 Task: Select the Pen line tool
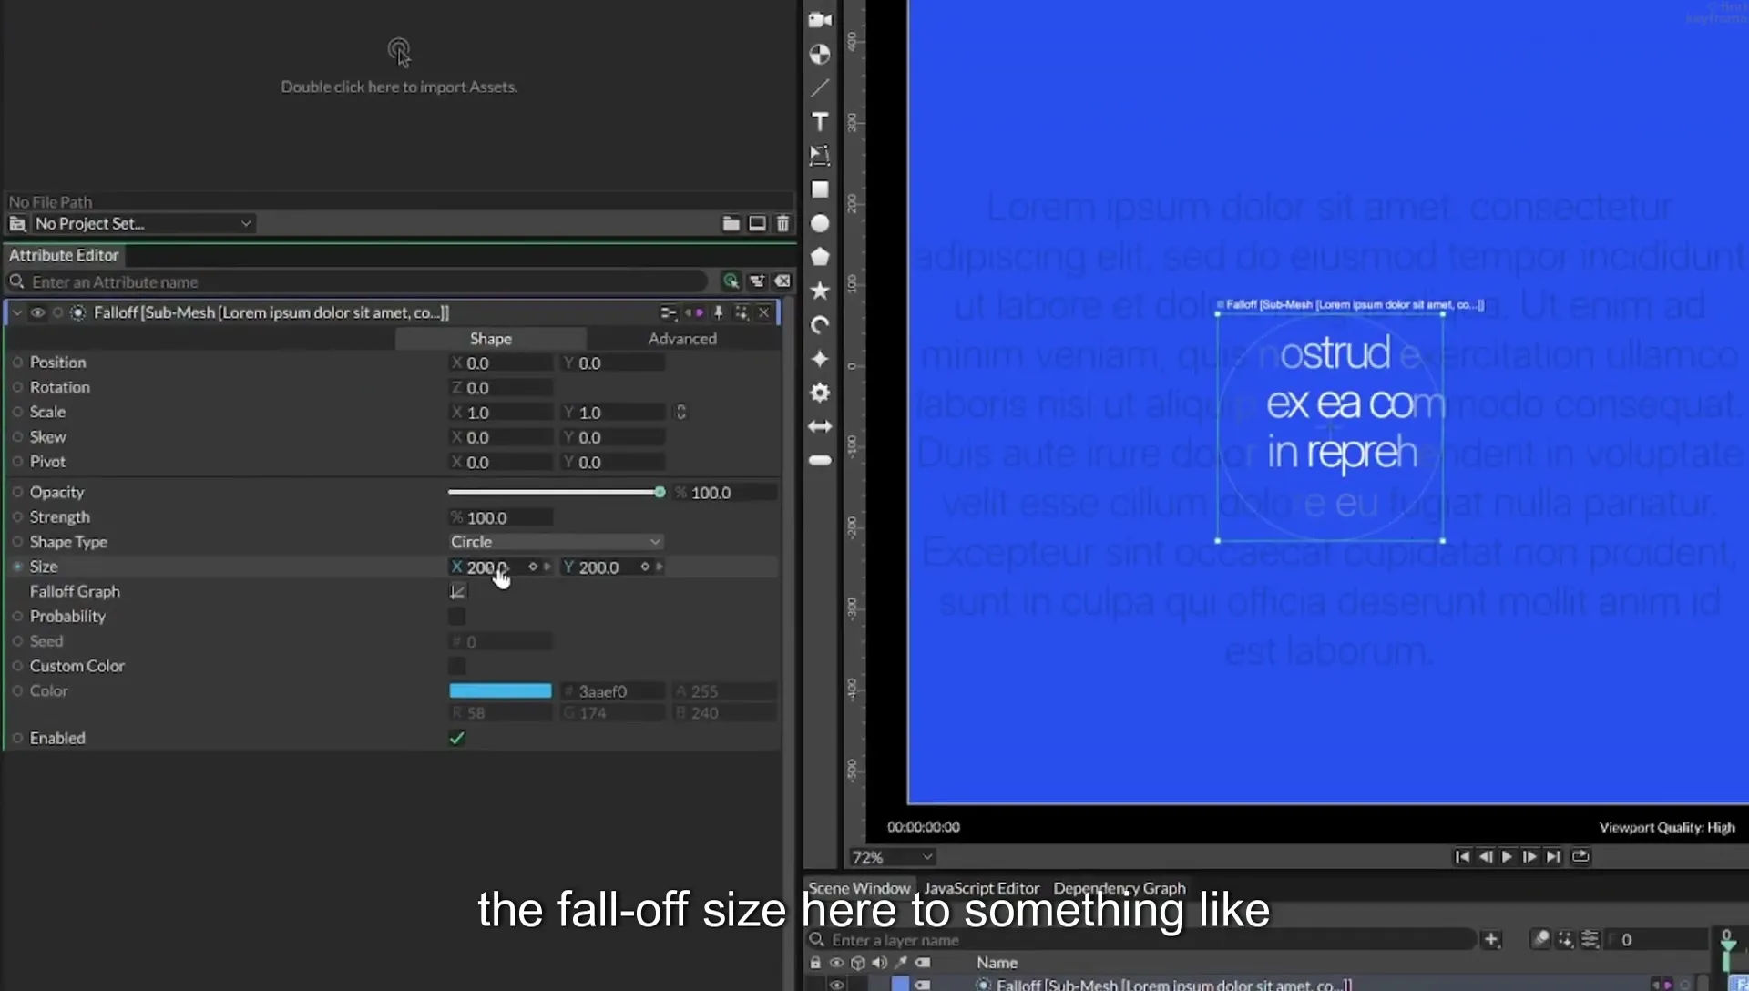coord(820,87)
